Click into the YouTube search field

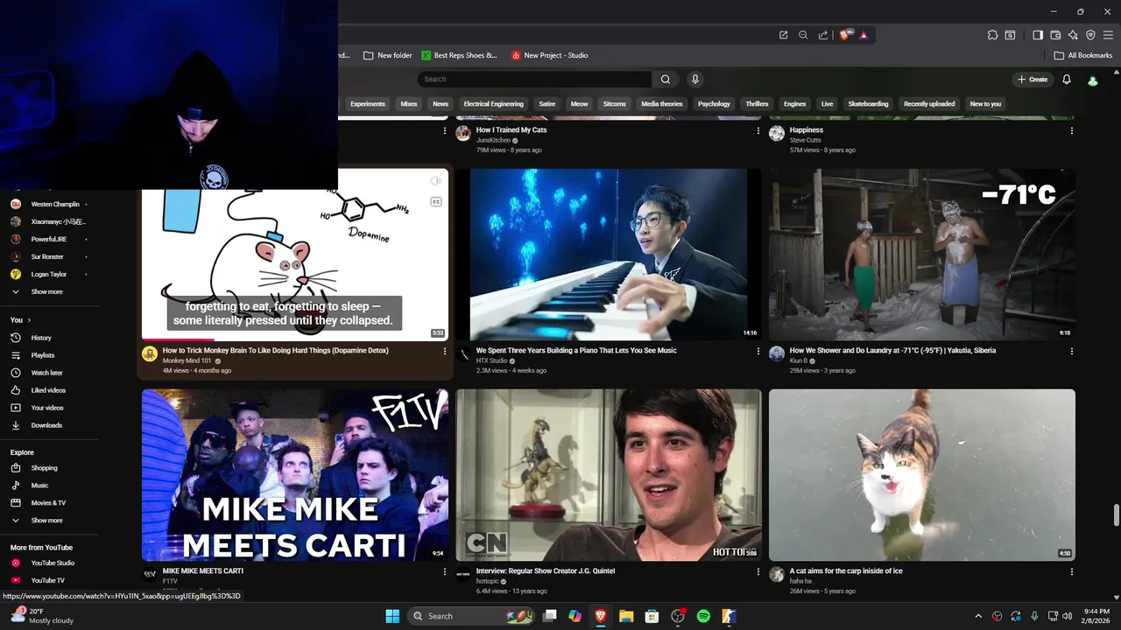[535, 80]
